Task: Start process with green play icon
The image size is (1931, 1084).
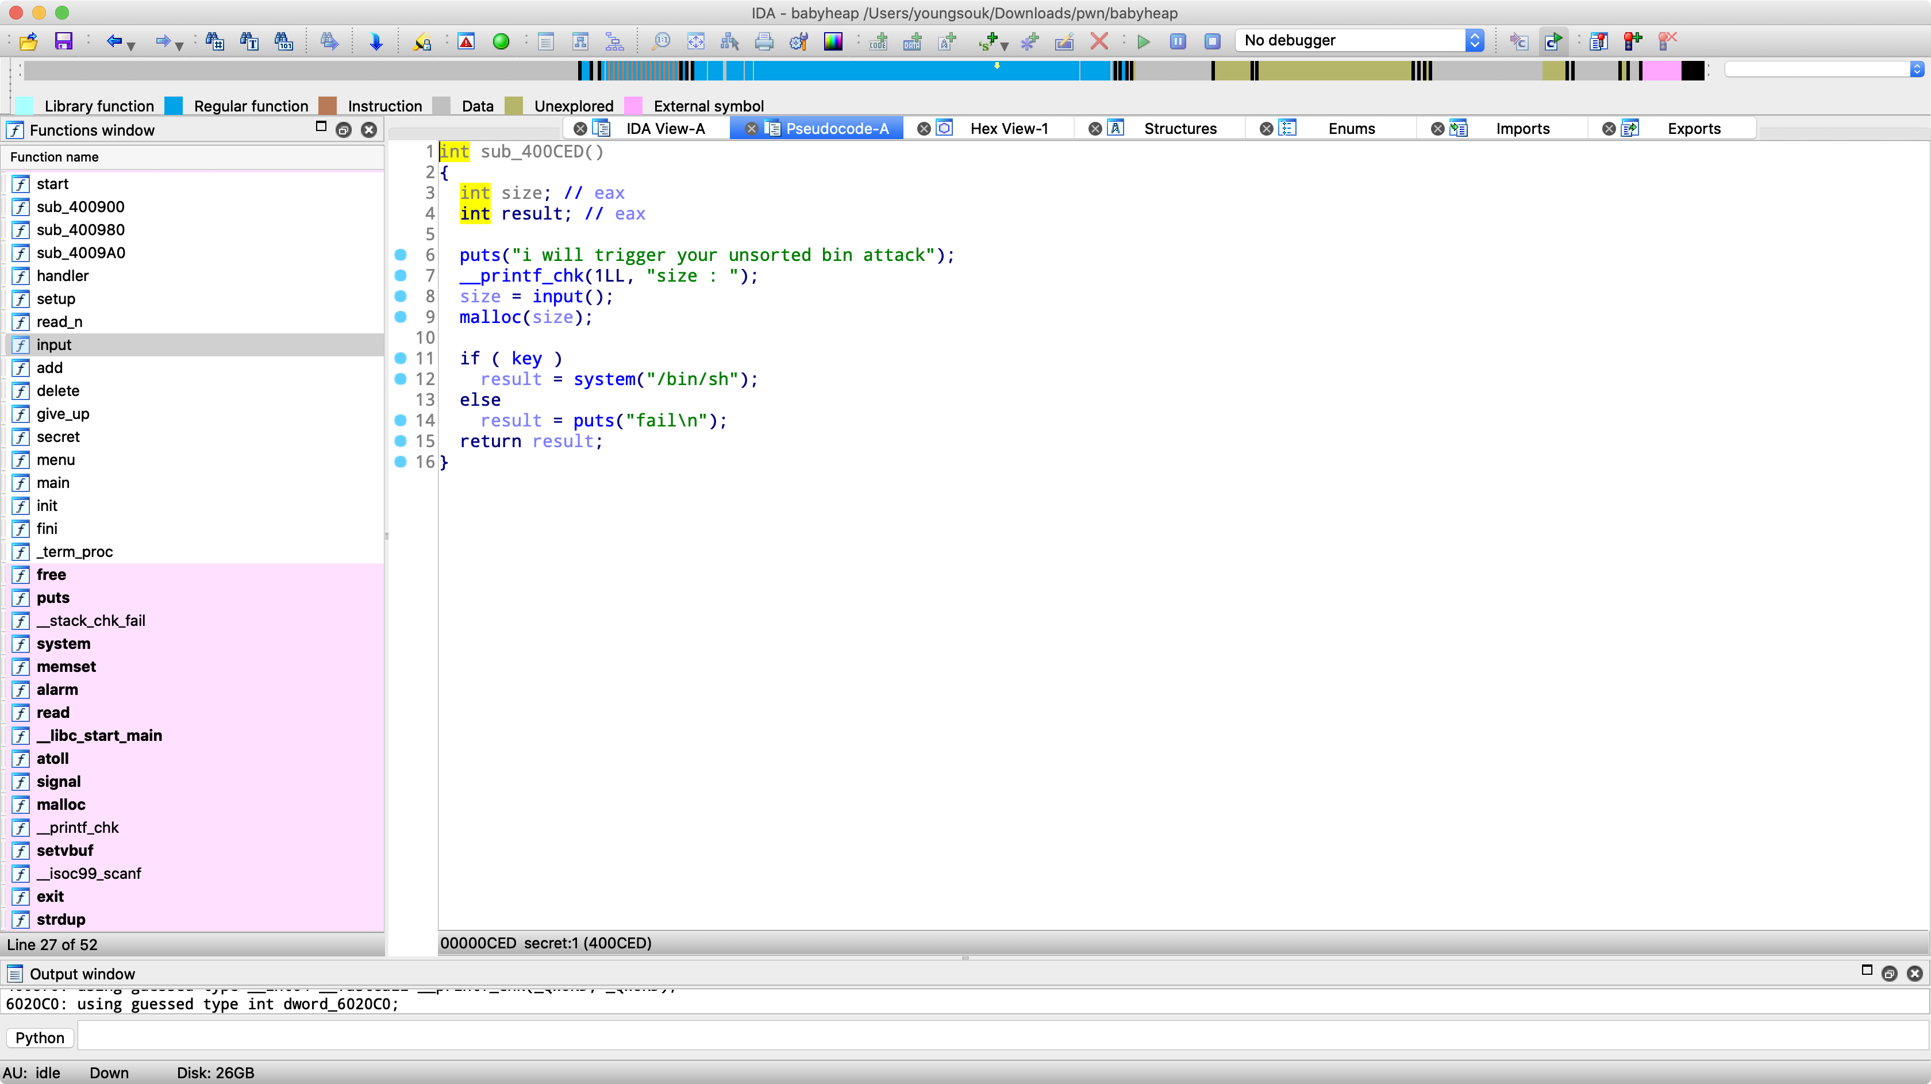Action: click(1143, 41)
